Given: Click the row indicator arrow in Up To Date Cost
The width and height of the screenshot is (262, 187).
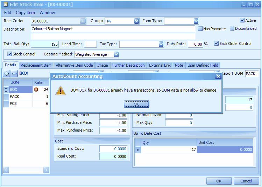Looking at the screenshot, I should pos(138,149).
